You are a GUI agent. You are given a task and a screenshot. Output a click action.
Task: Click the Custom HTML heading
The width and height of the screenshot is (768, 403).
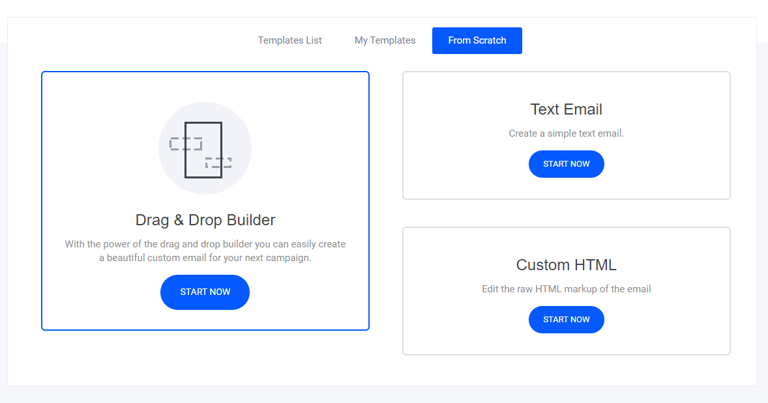(566, 265)
